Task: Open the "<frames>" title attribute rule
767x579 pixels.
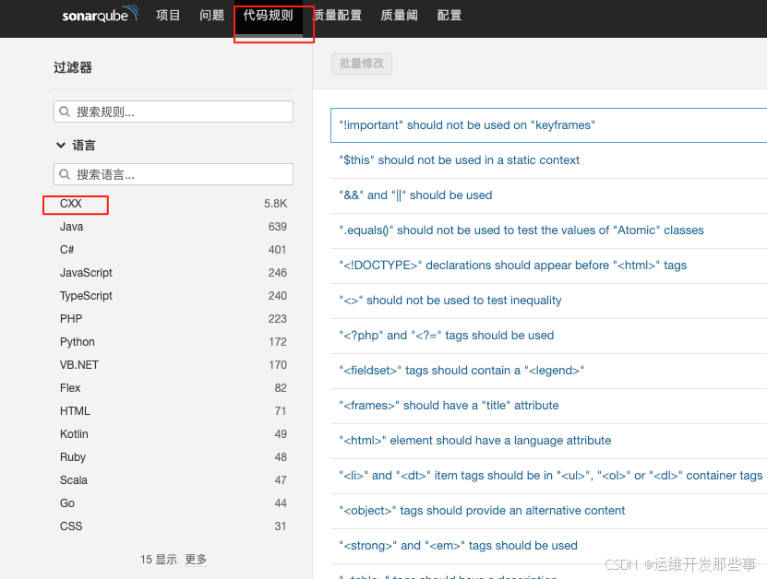Action: pos(449,405)
